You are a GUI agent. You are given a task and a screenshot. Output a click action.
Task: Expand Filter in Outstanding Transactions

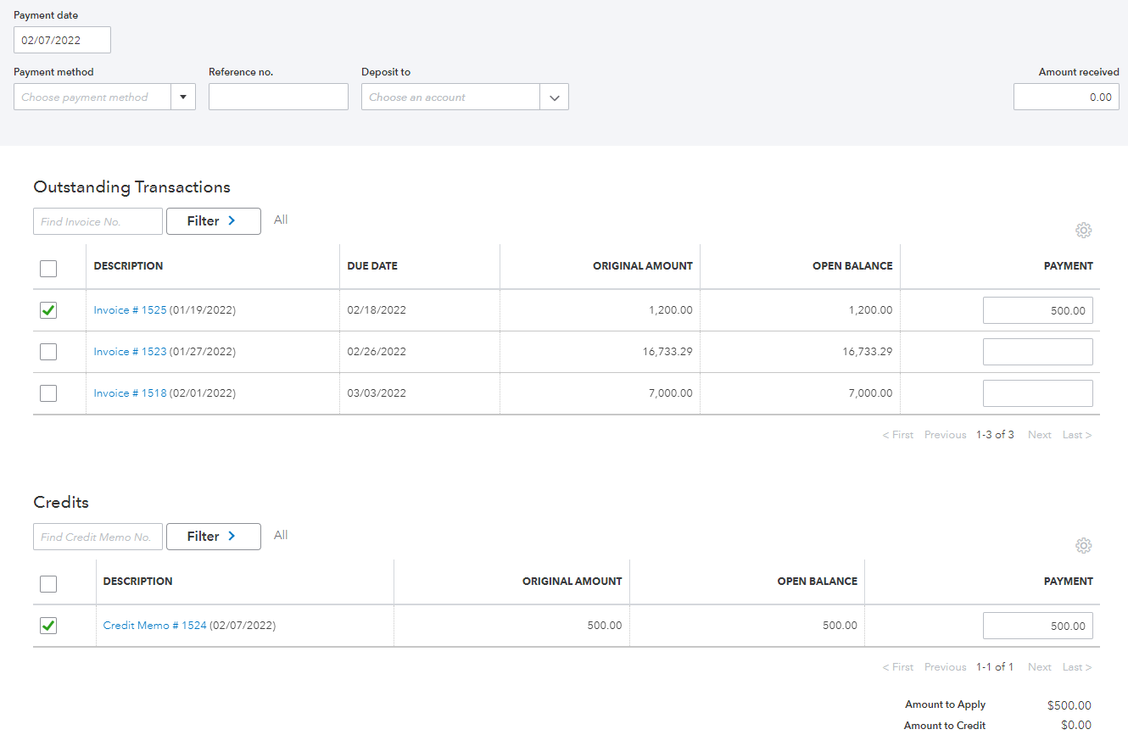click(214, 221)
